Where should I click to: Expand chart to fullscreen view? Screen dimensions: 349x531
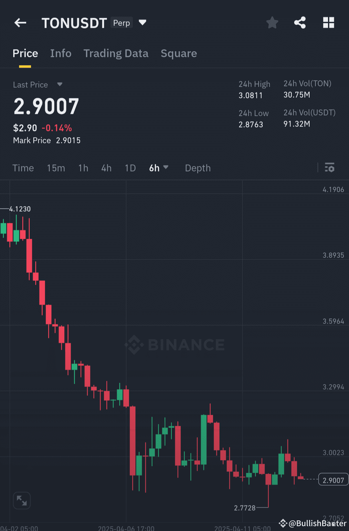[x=21, y=500]
